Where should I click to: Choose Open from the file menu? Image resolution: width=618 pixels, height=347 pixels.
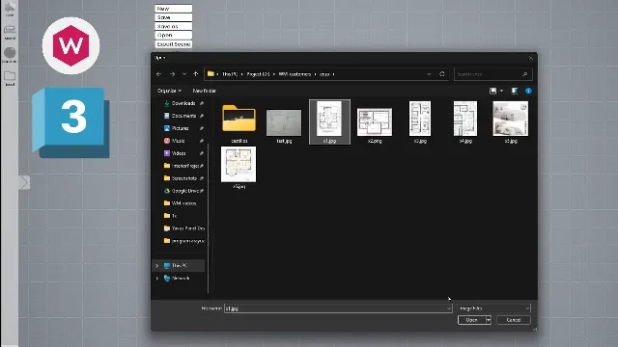(x=174, y=35)
